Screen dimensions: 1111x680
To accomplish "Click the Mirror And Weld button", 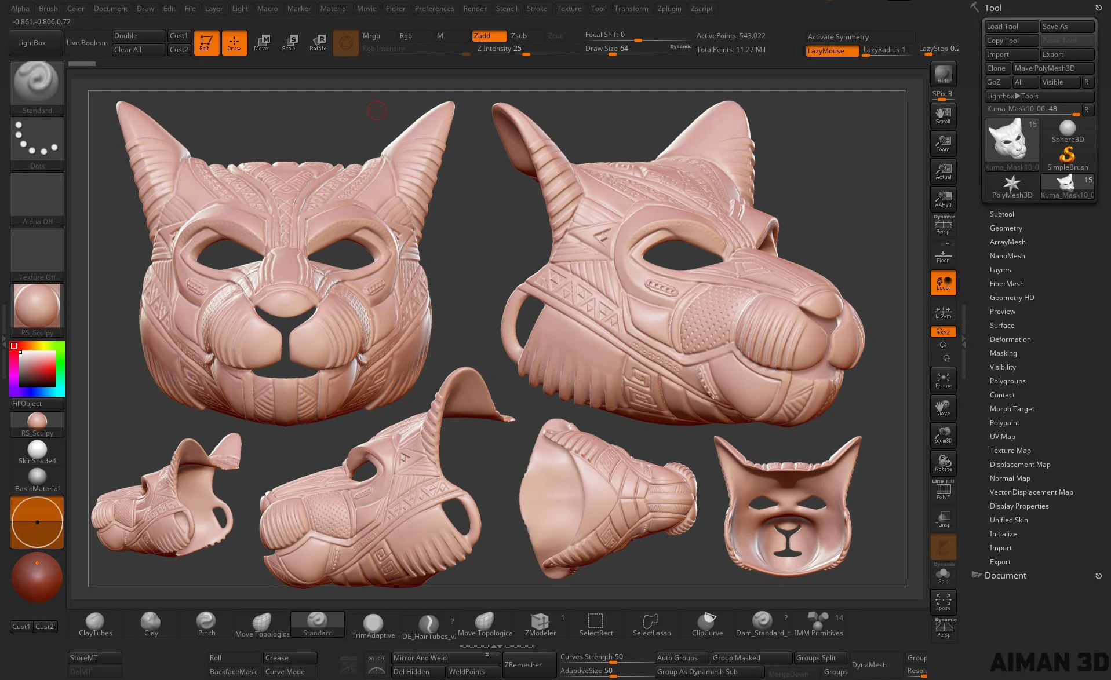I will [x=445, y=658].
